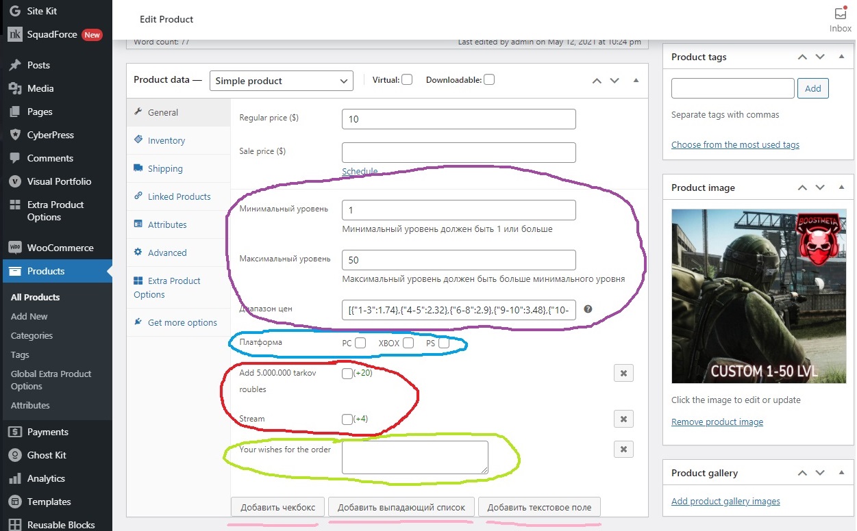Click the Remove product image link
Image resolution: width=857 pixels, height=531 pixels.
click(717, 422)
